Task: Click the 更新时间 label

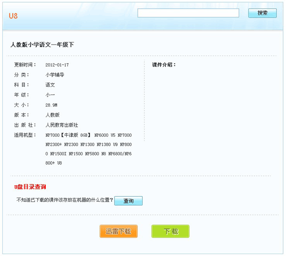Action: 25,65
